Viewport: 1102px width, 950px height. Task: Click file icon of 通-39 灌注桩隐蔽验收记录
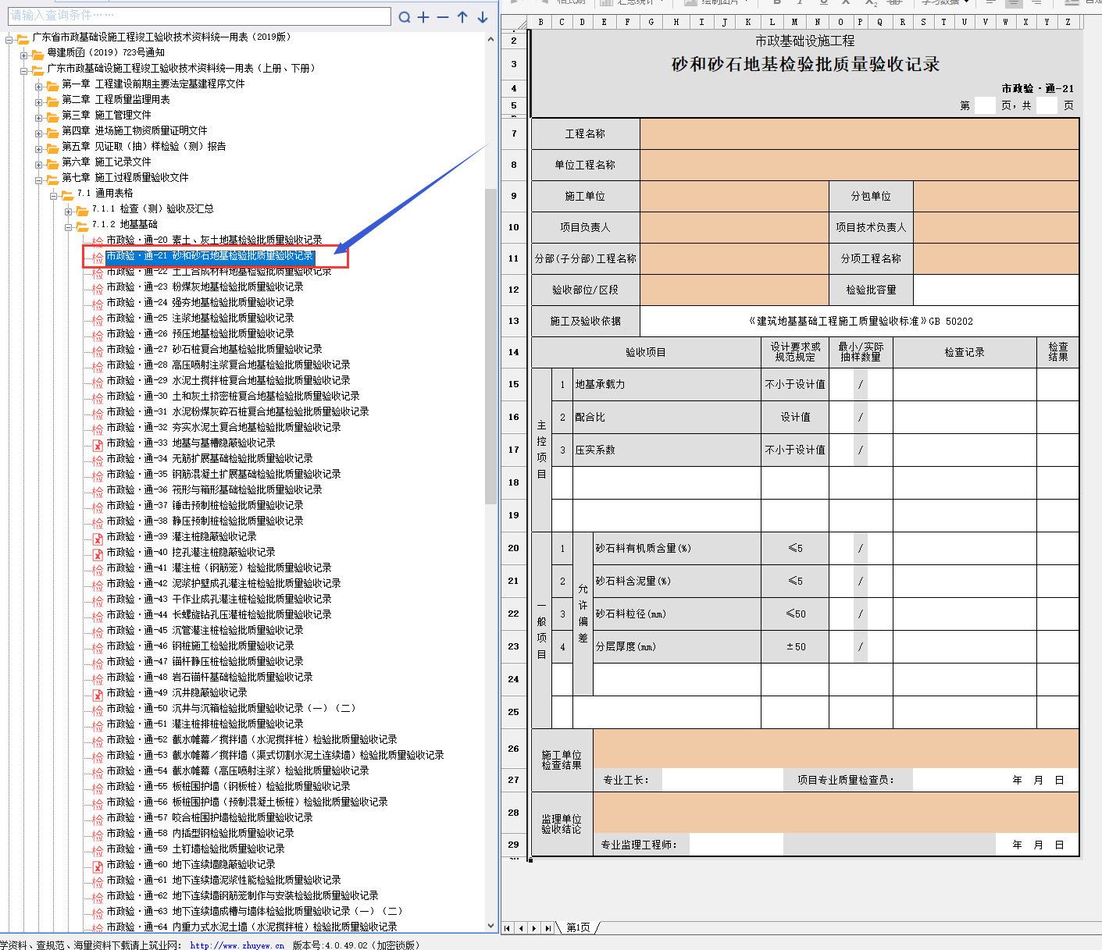pyautogui.click(x=98, y=538)
